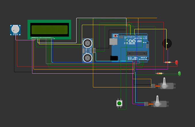Click the lower ultrasonic transducer
This screenshot has width=195, height=127.
click(x=87, y=58)
